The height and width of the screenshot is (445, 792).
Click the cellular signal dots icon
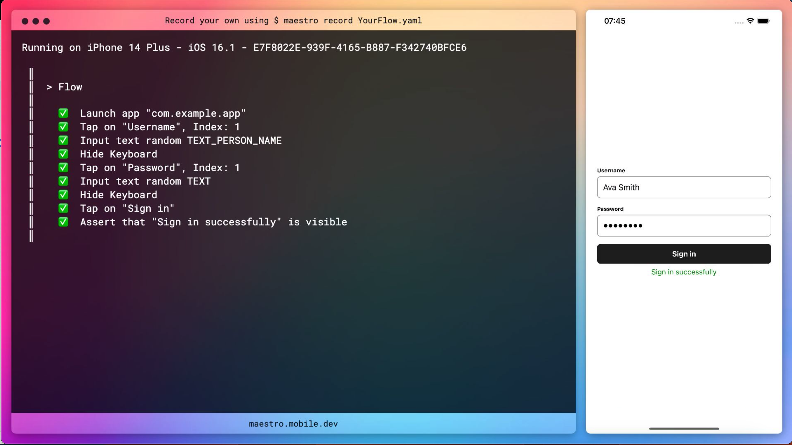pyautogui.click(x=739, y=23)
